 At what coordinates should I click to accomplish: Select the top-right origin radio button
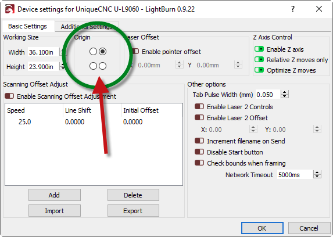click(x=103, y=51)
